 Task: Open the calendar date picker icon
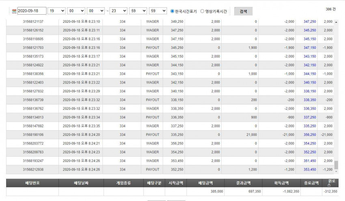click(x=14, y=11)
